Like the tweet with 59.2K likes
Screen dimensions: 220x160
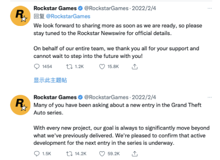coord(102,154)
